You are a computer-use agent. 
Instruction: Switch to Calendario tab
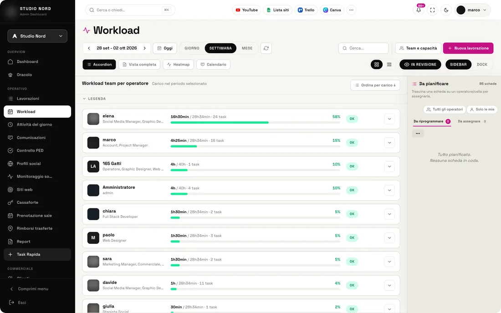[214, 65]
